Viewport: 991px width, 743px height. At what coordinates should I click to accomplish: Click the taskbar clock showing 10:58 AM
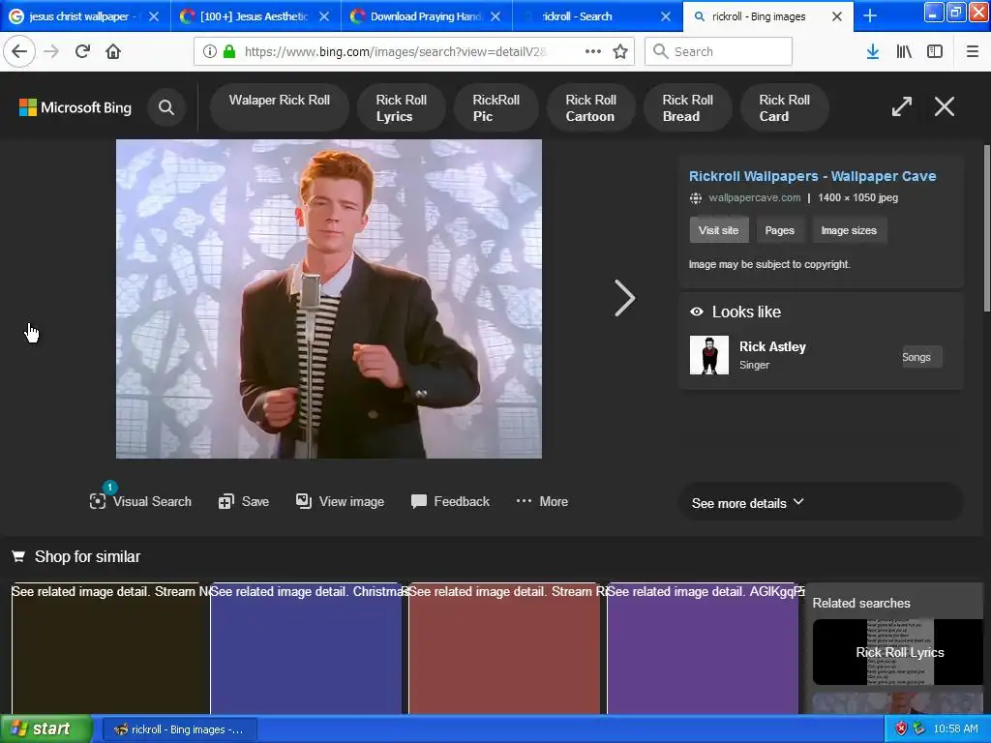(955, 728)
